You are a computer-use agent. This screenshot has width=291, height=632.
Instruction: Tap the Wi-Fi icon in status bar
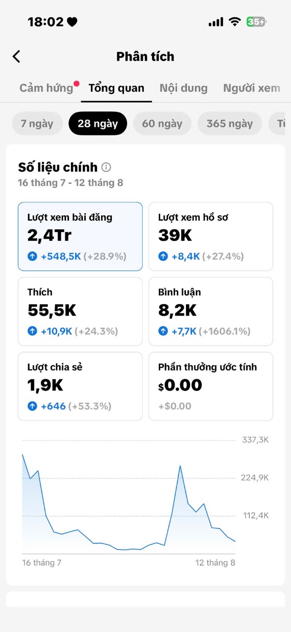click(x=235, y=22)
